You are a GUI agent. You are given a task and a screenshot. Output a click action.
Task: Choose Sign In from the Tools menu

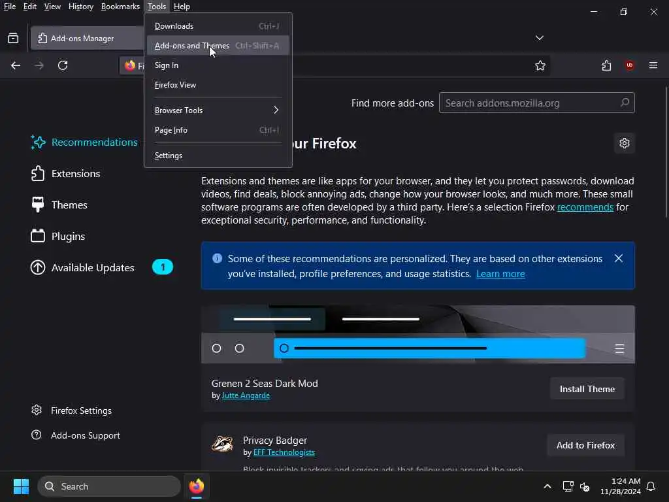click(x=218, y=65)
